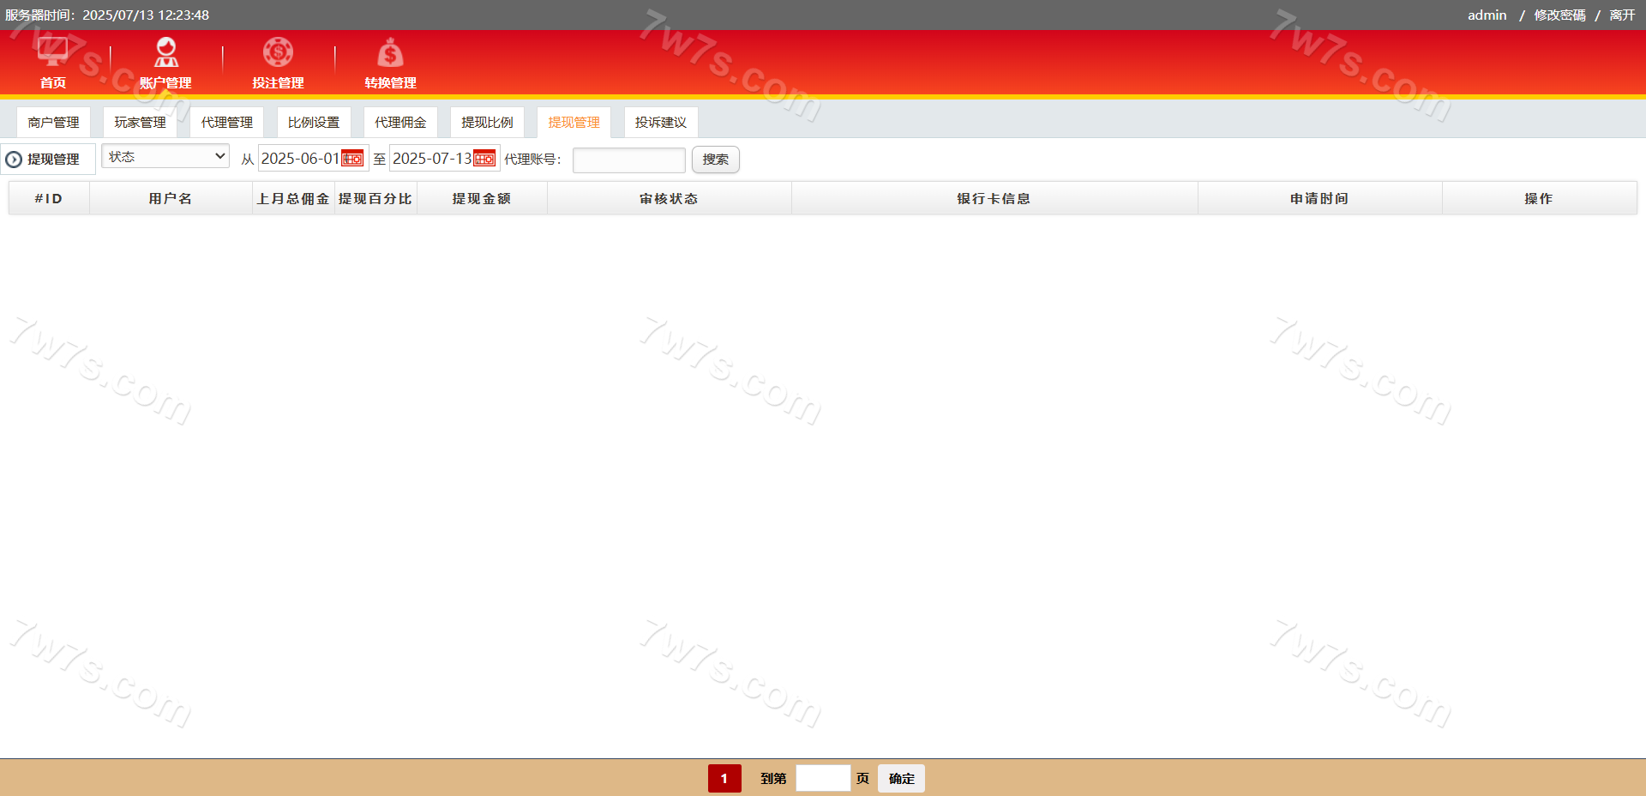Viewport: 1646px width, 796px height.
Task: Click the 确定 page confirm button
Action: [x=901, y=778]
